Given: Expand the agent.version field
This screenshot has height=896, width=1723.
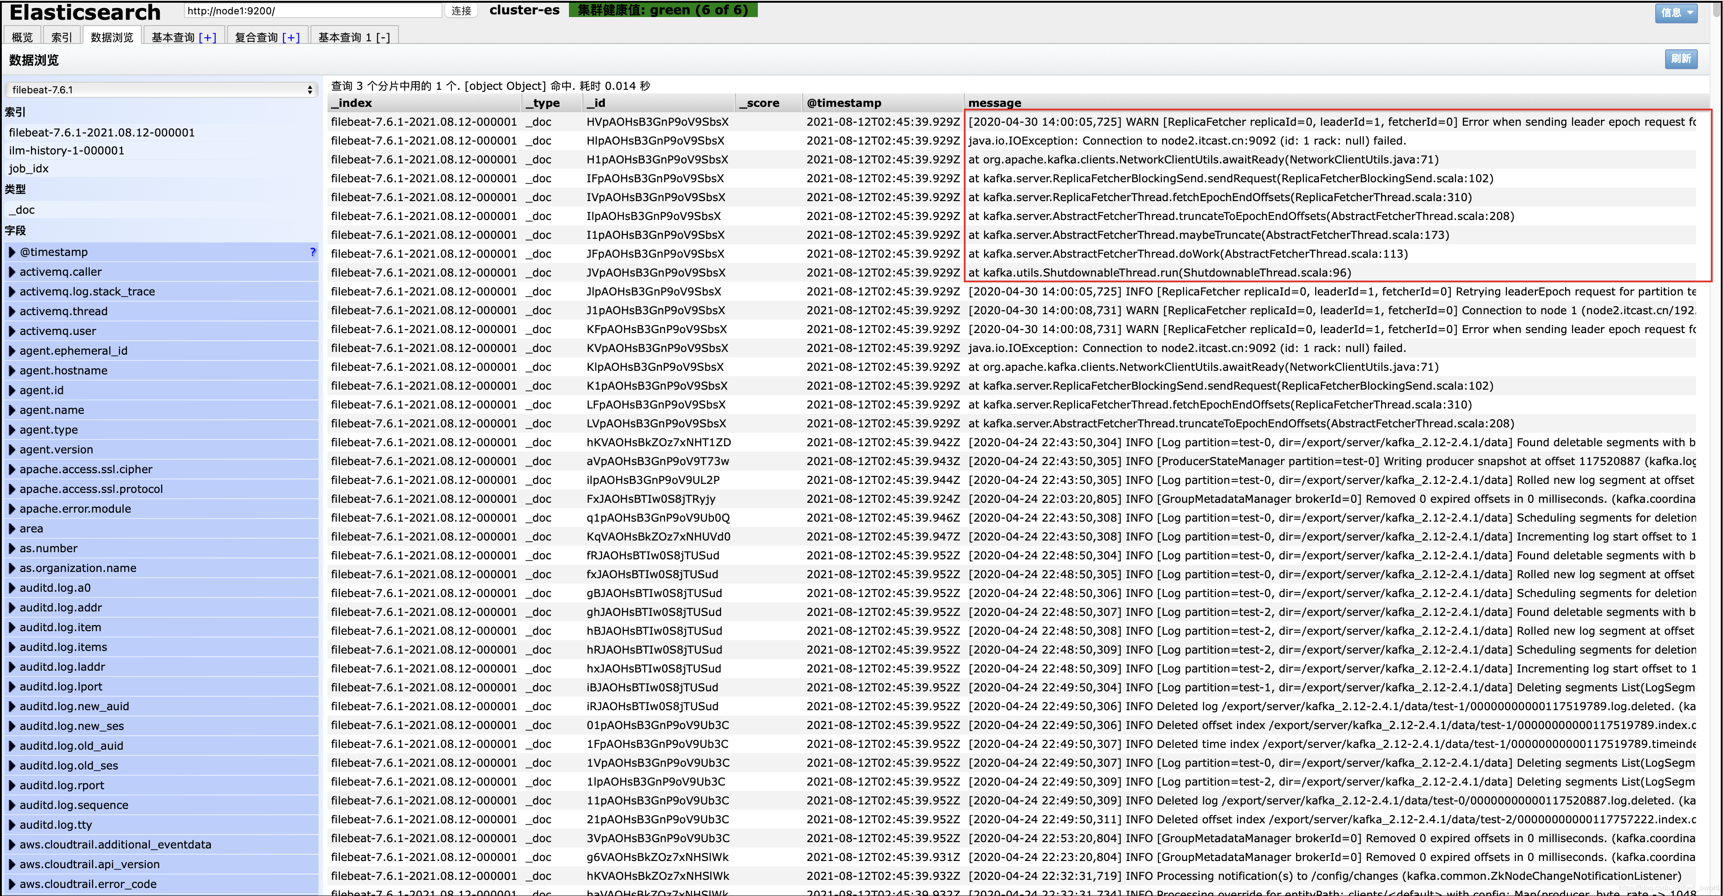Looking at the screenshot, I should click(x=161, y=450).
